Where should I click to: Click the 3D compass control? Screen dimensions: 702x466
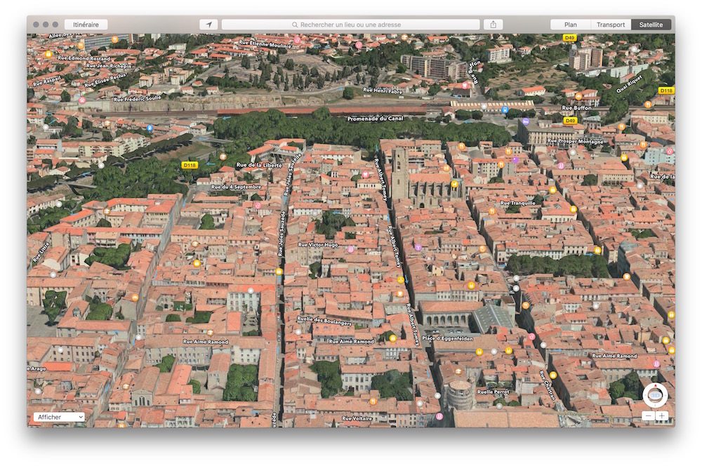pyautogui.click(x=655, y=395)
